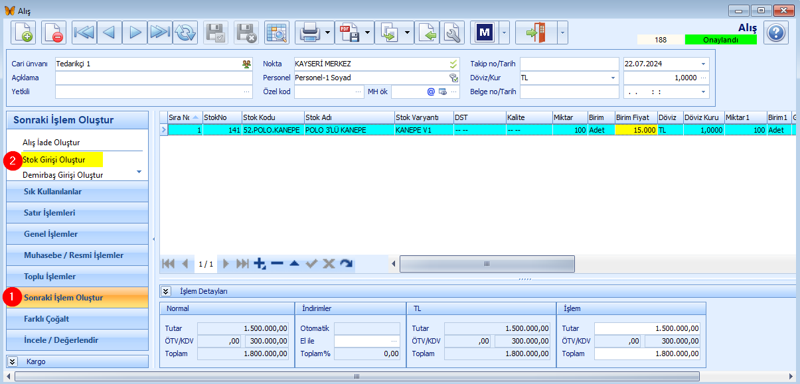Collapse the İşlem Detayları panel
This screenshot has width=800, height=384.
pyautogui.click(x=166, y=291)
